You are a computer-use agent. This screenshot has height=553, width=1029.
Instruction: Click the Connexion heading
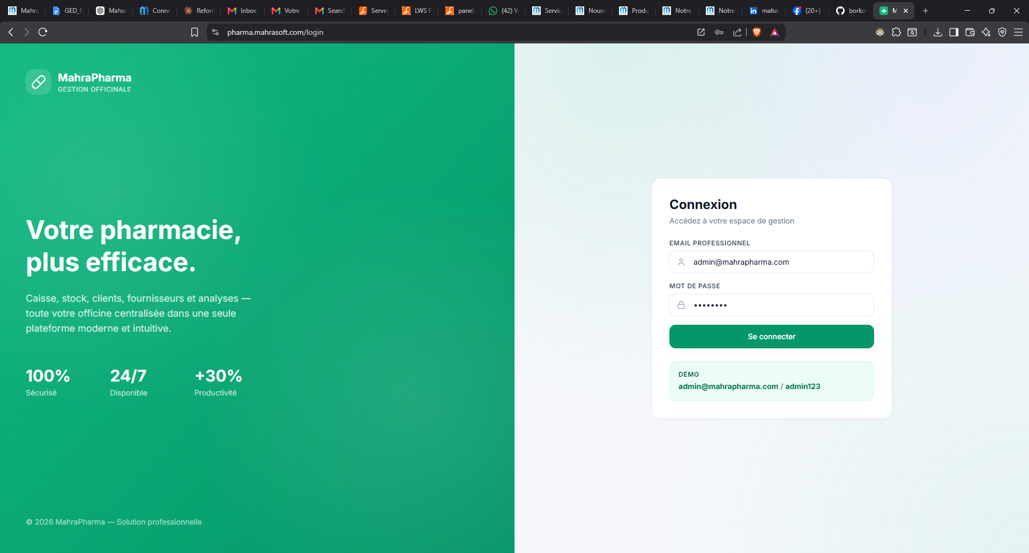(703, 205)
